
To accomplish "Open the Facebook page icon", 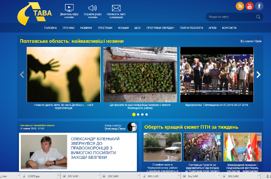I will click(259, 6).
